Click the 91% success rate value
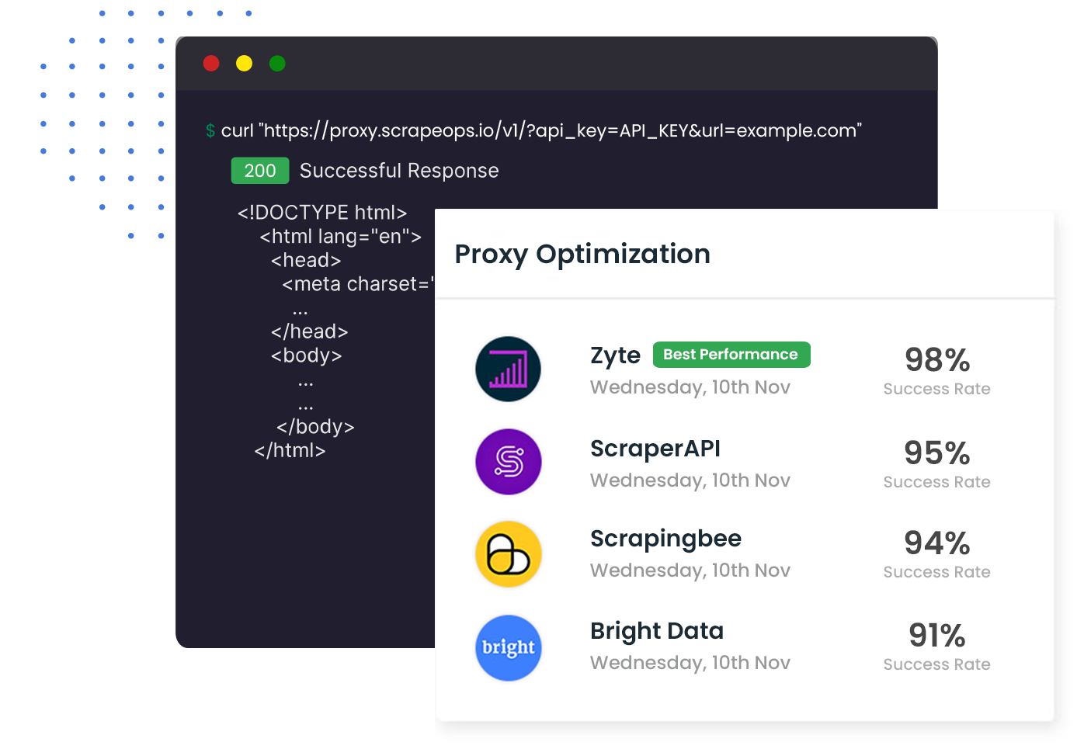Viewport: 1084px width, 749px height. point(937,636)
